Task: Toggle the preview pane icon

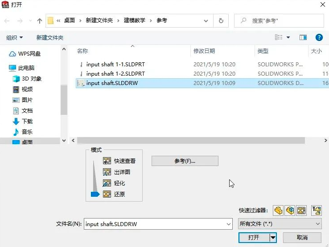Action: (303, 37)
